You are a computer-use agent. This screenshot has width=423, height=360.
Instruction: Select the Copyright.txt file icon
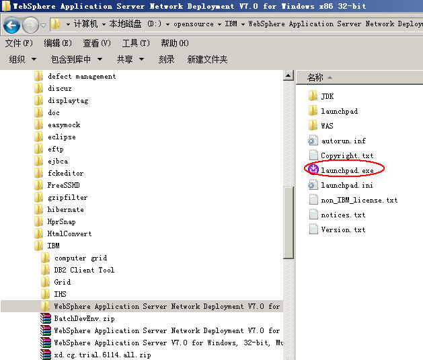[x=313, y=155]
